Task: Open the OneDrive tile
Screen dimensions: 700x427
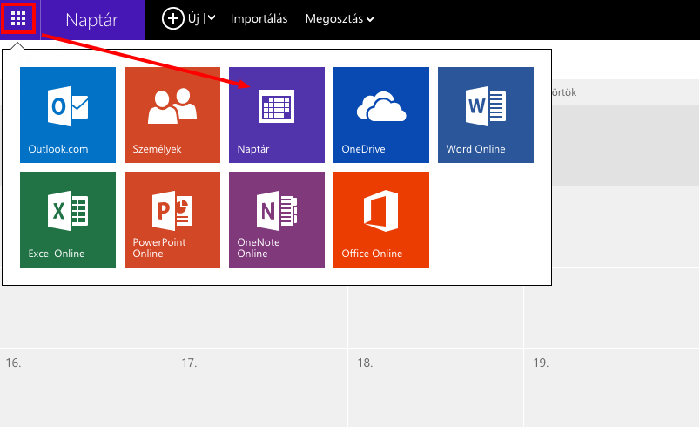Action: click(x=381, y=115)
